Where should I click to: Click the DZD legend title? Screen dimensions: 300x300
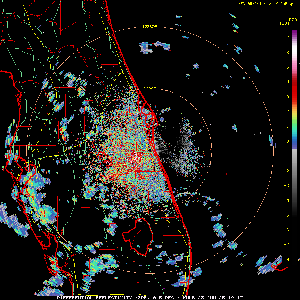pos(293,20)
